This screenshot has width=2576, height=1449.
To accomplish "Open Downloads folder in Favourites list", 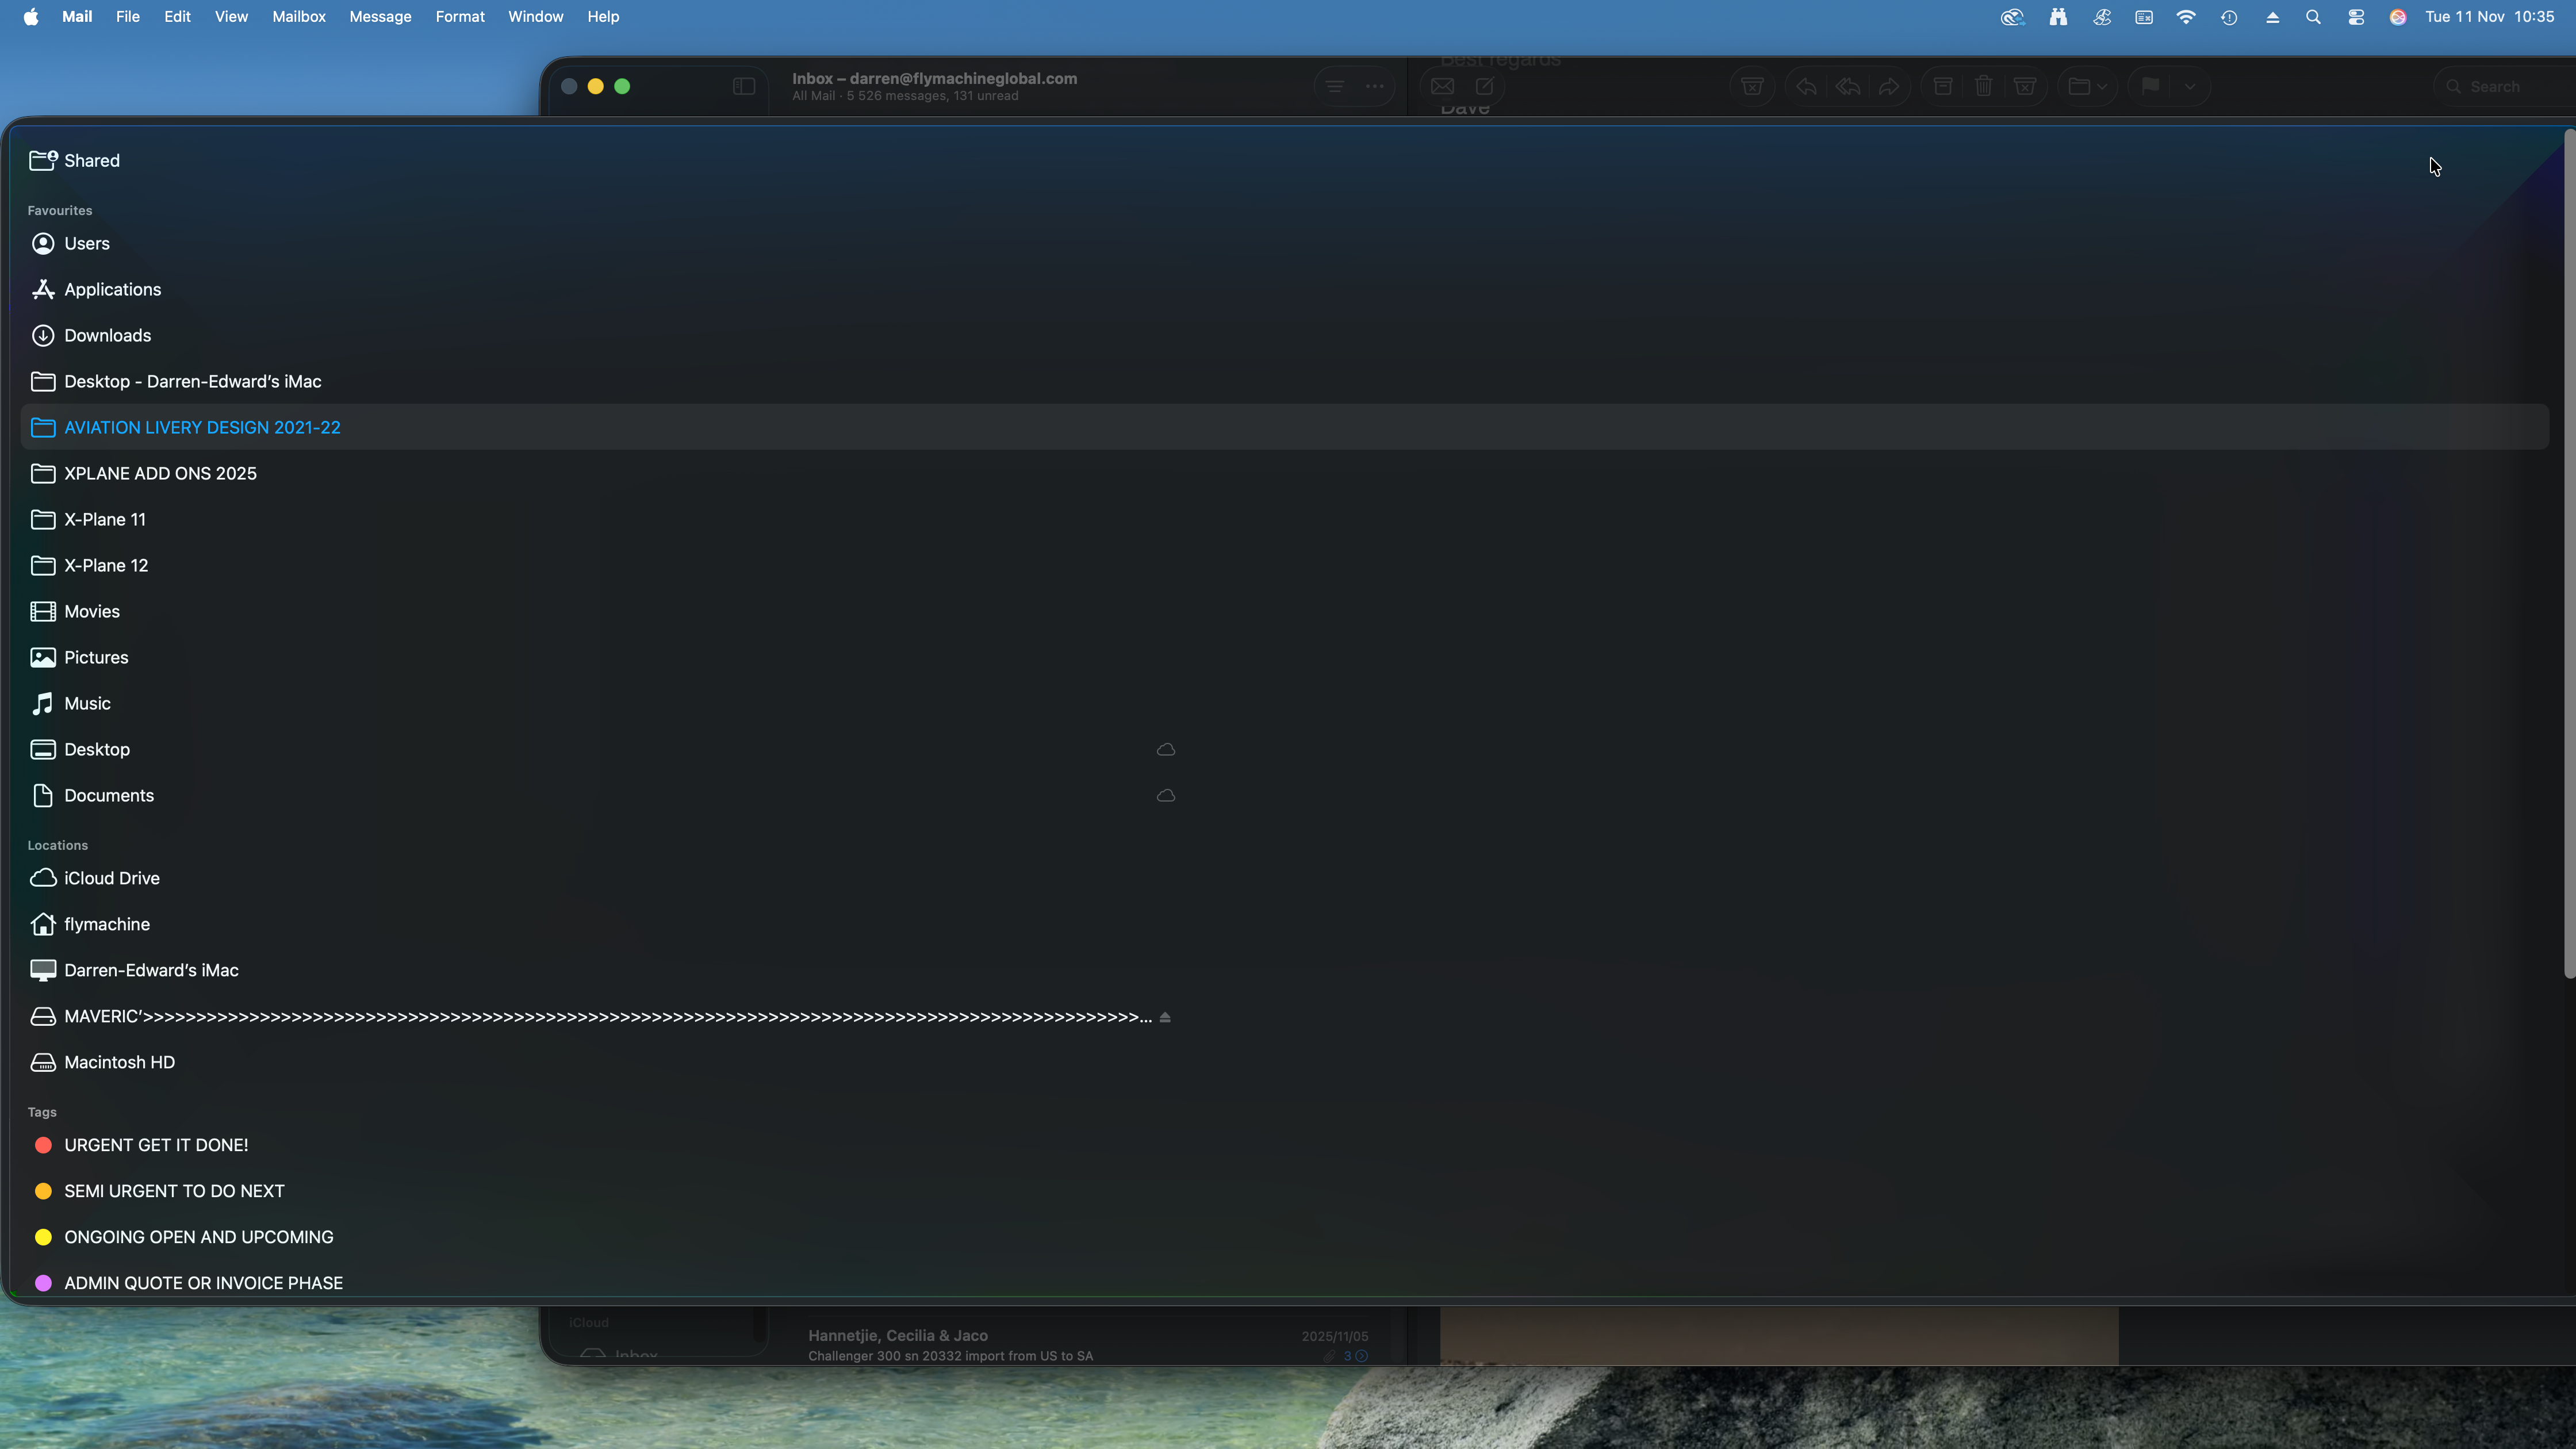I will tap(107, 336).
